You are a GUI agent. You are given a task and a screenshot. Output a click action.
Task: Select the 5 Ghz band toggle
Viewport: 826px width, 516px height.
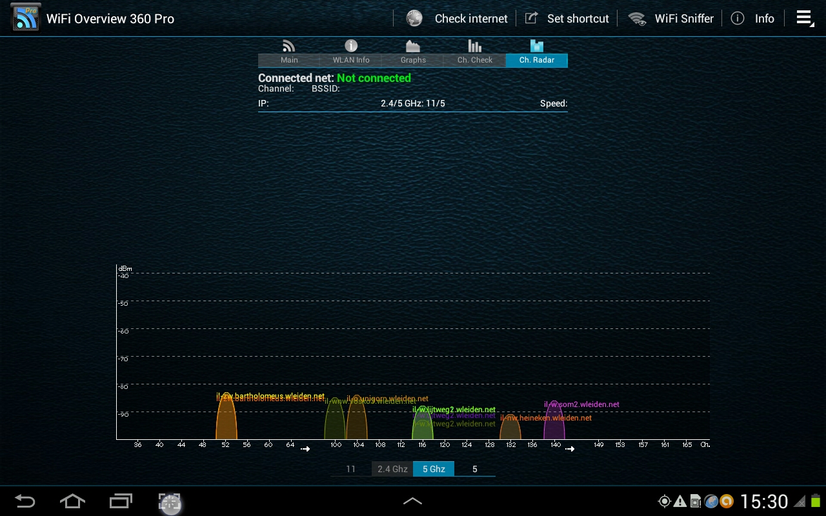(434, 469)
